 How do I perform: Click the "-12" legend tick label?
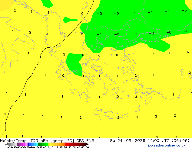tap(40, 147)
